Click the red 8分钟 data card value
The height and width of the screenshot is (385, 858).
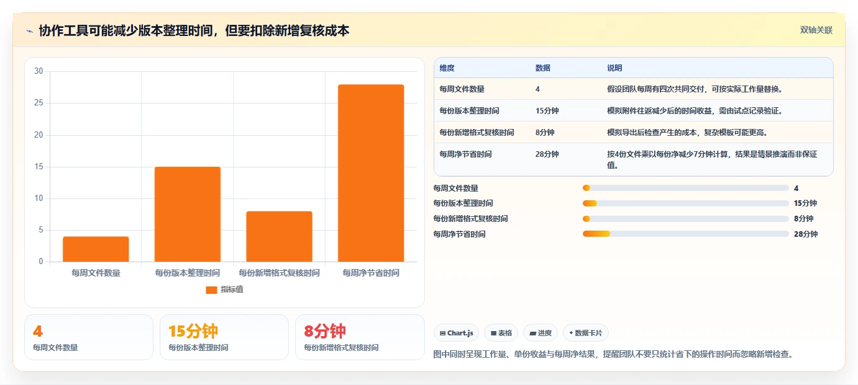pos(325,332)
